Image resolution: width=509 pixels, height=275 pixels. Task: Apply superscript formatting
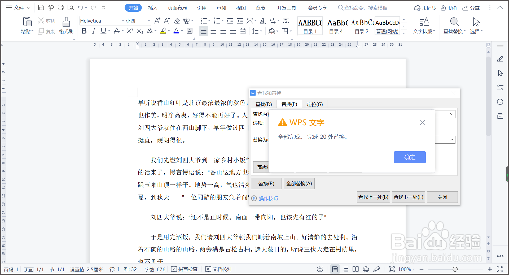130,31
